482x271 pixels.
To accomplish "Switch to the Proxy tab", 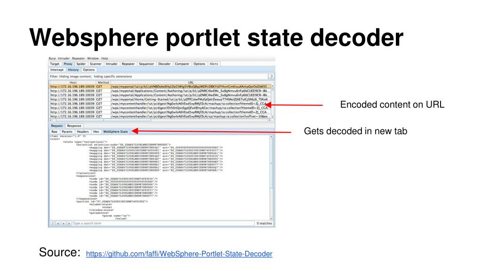I will click(68, 64).
